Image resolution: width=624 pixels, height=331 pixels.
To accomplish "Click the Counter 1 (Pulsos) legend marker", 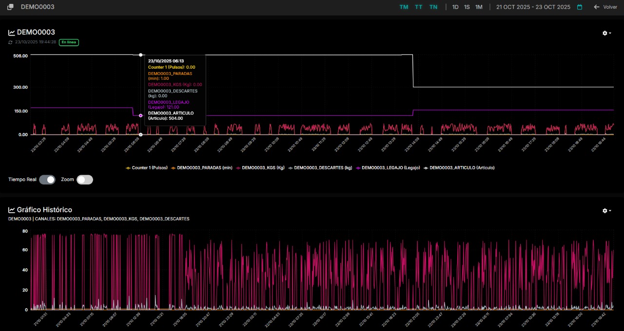I will click(128, 168).
